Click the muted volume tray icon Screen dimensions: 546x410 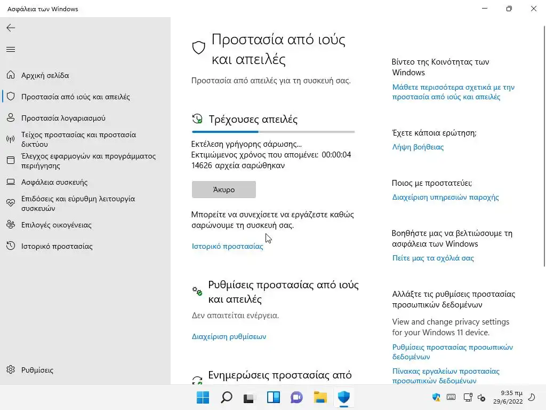tap(481, 397)
